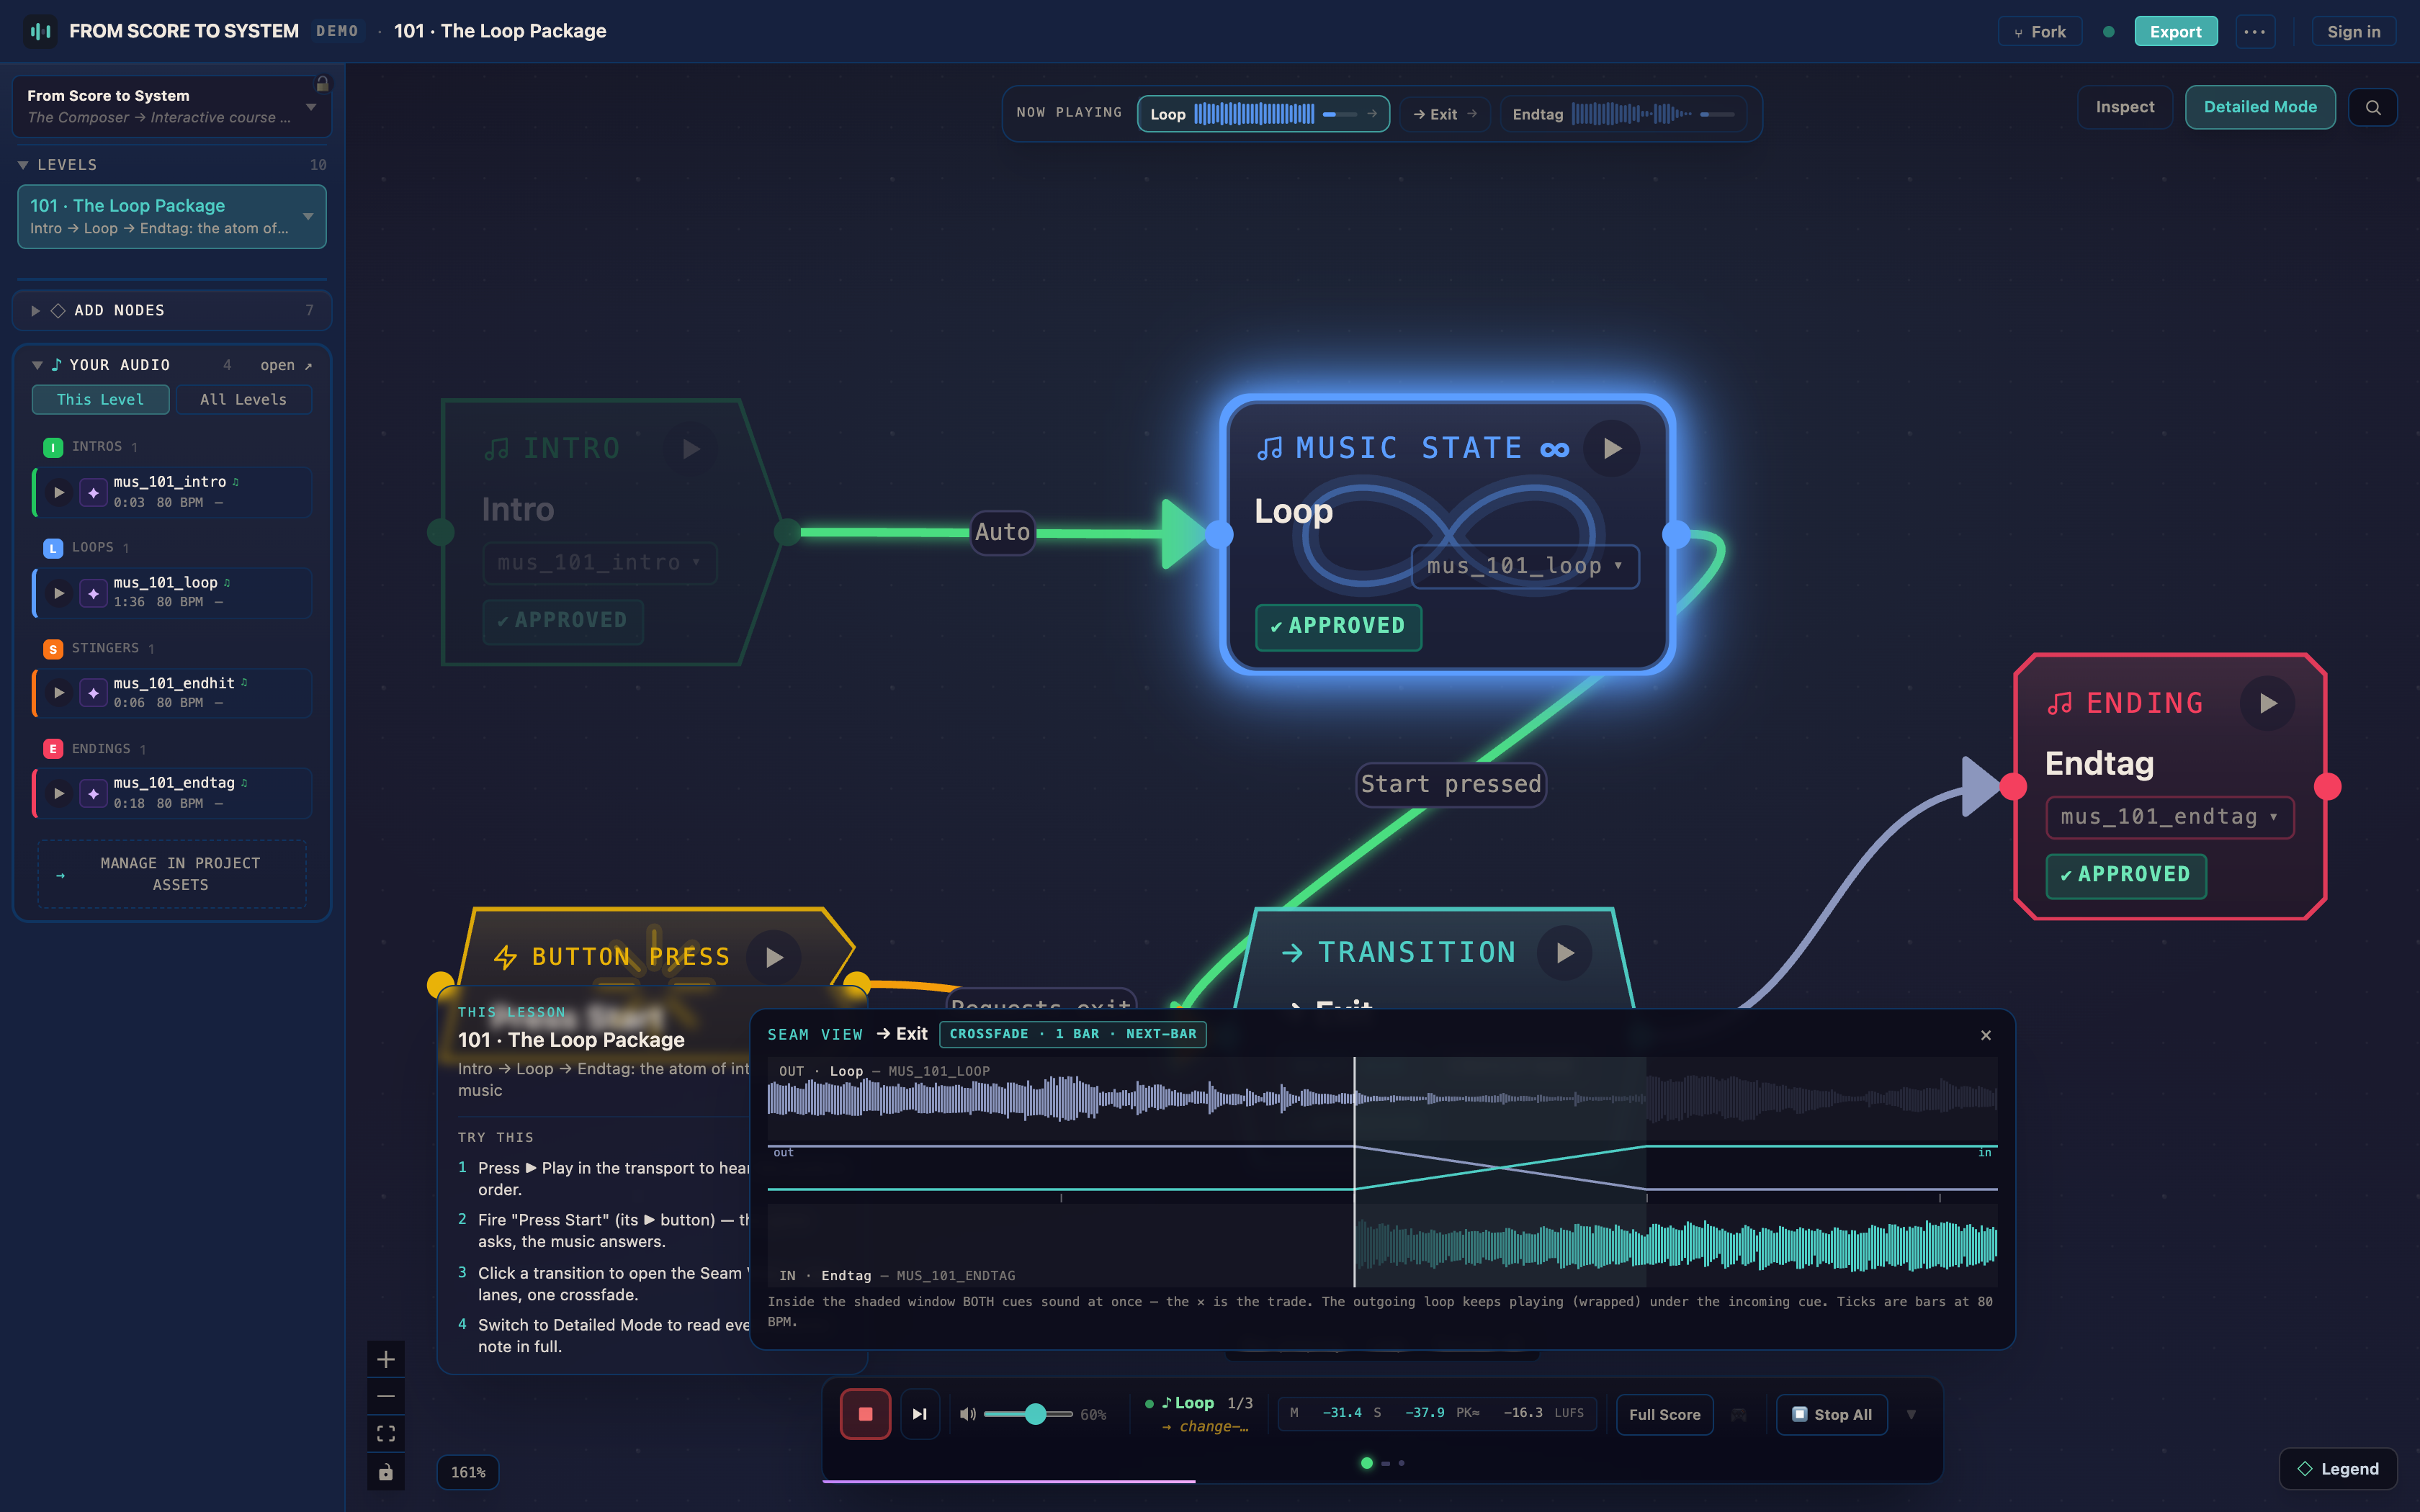The image size is (2420, 1512).
Task: Click sparkle icon beside mus_101_endtag
Action: [x=93, y=793]
